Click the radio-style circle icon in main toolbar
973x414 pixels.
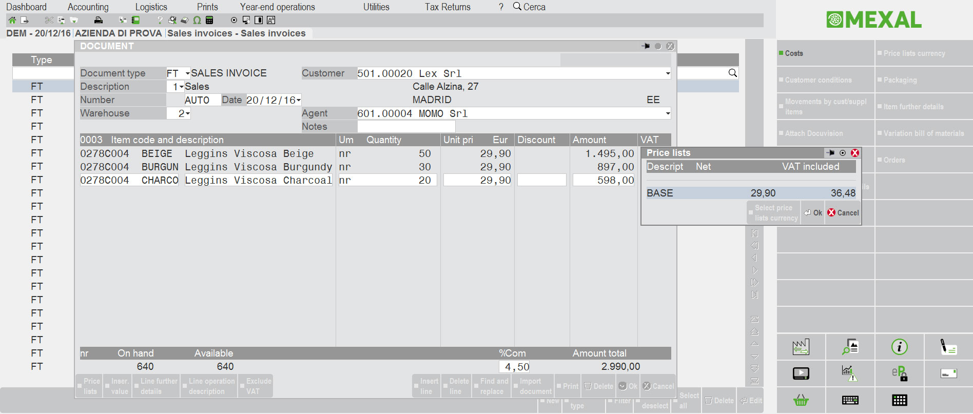(x=234, y=21)
